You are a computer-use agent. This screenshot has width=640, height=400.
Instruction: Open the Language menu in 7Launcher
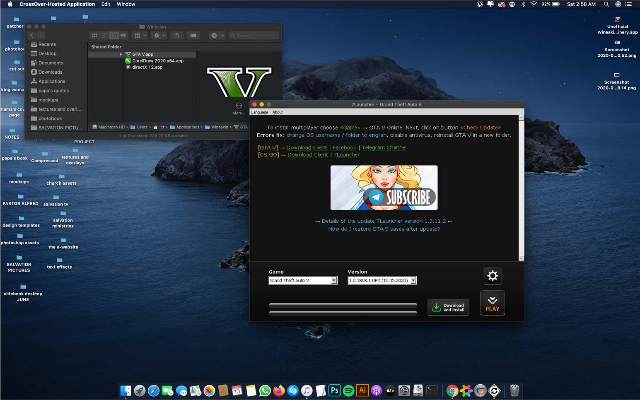point(260,112)
